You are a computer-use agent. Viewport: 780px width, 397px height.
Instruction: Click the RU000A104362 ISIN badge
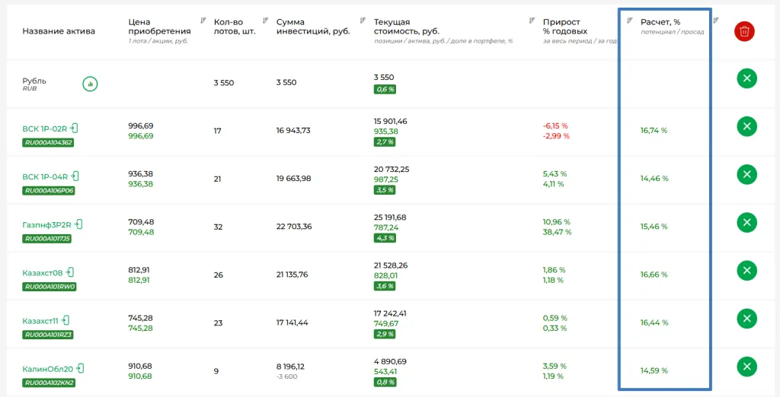pyautogui.click(x=48, y=142)
